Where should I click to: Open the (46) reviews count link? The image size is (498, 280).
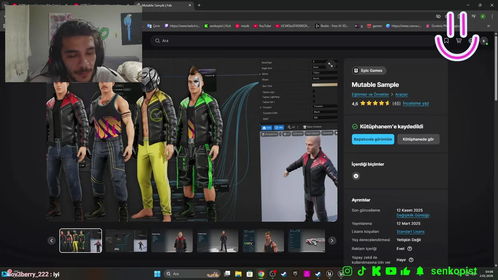[x=396, y=103]
